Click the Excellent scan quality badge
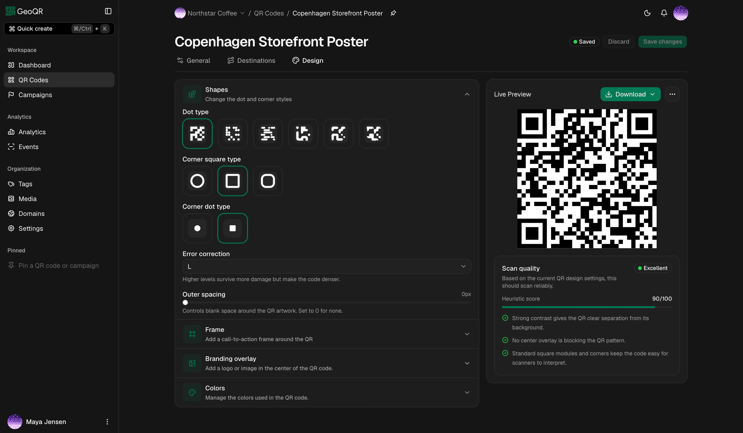 pos(653,268)
